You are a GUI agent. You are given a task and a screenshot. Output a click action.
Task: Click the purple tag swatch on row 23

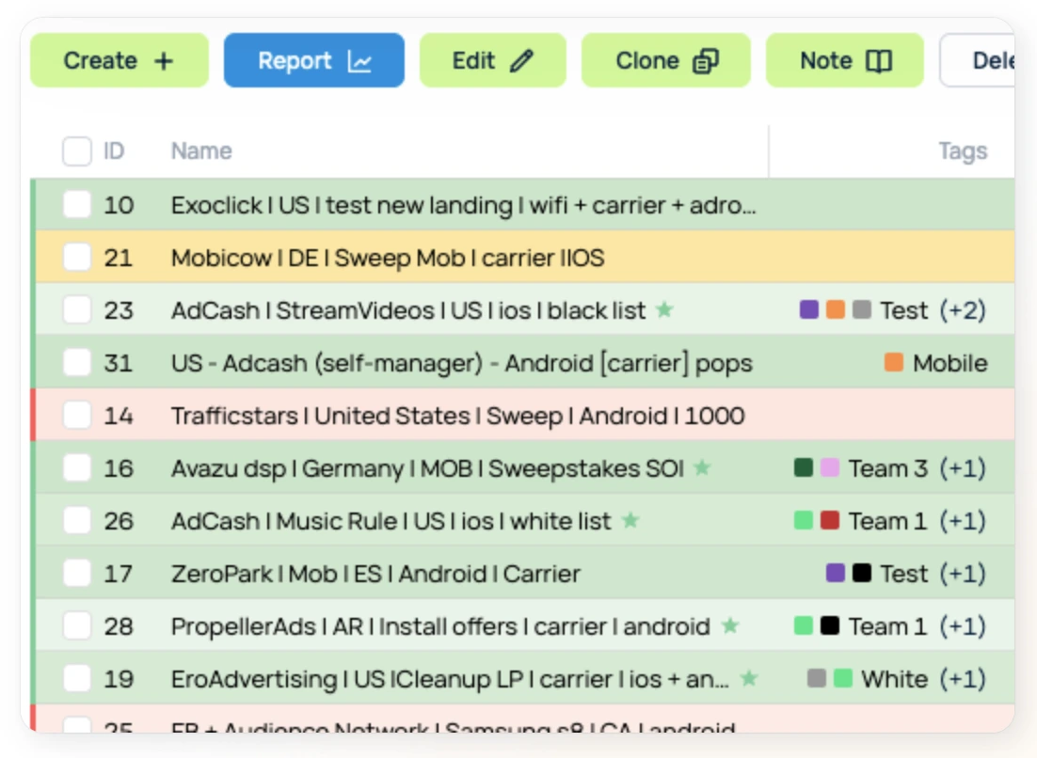(809, 309)
